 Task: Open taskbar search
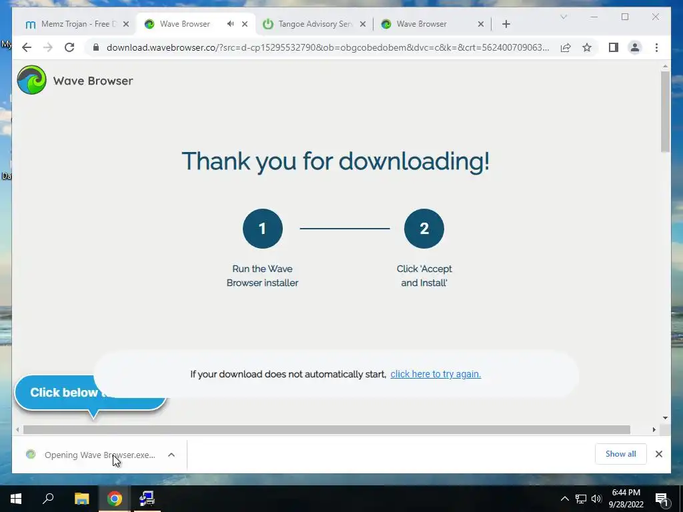point(48,499)
